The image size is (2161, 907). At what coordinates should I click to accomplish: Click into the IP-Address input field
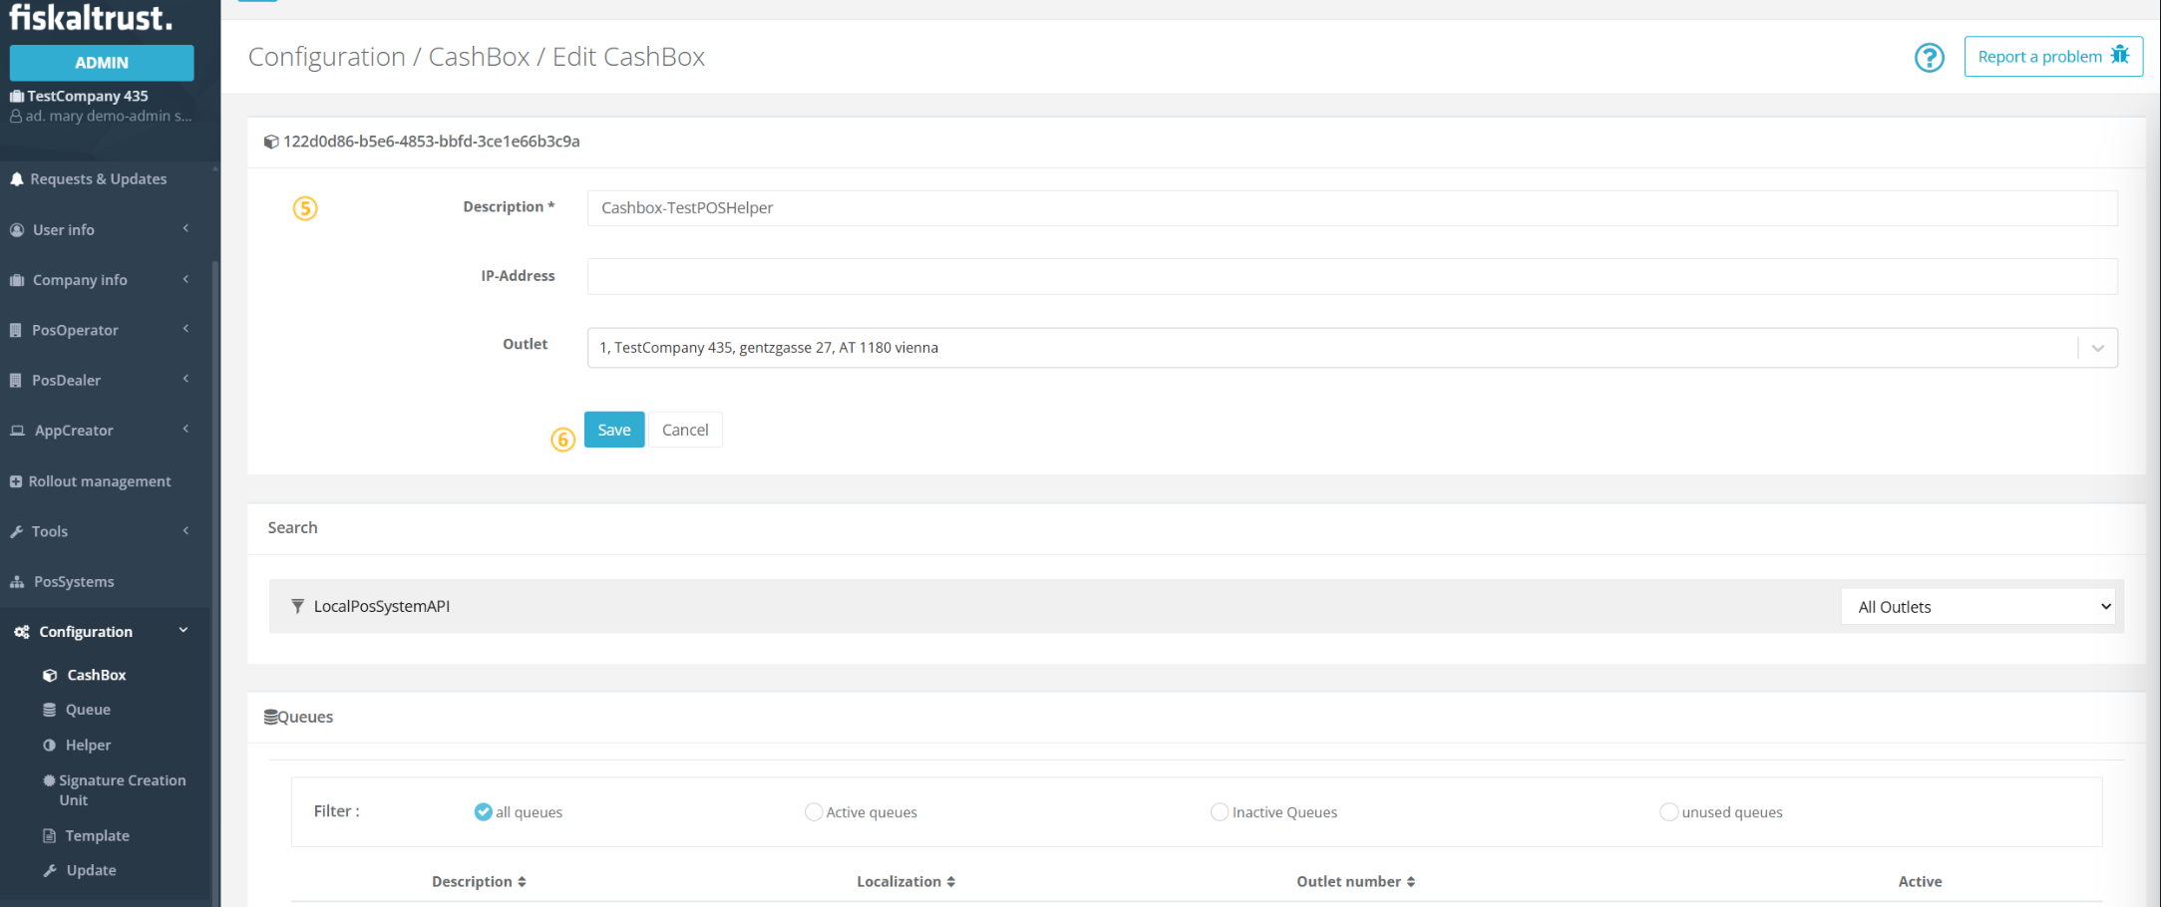coord(1351,277)
